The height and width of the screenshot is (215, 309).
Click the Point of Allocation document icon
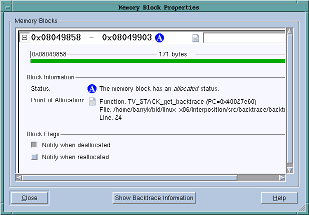point(92,101)
